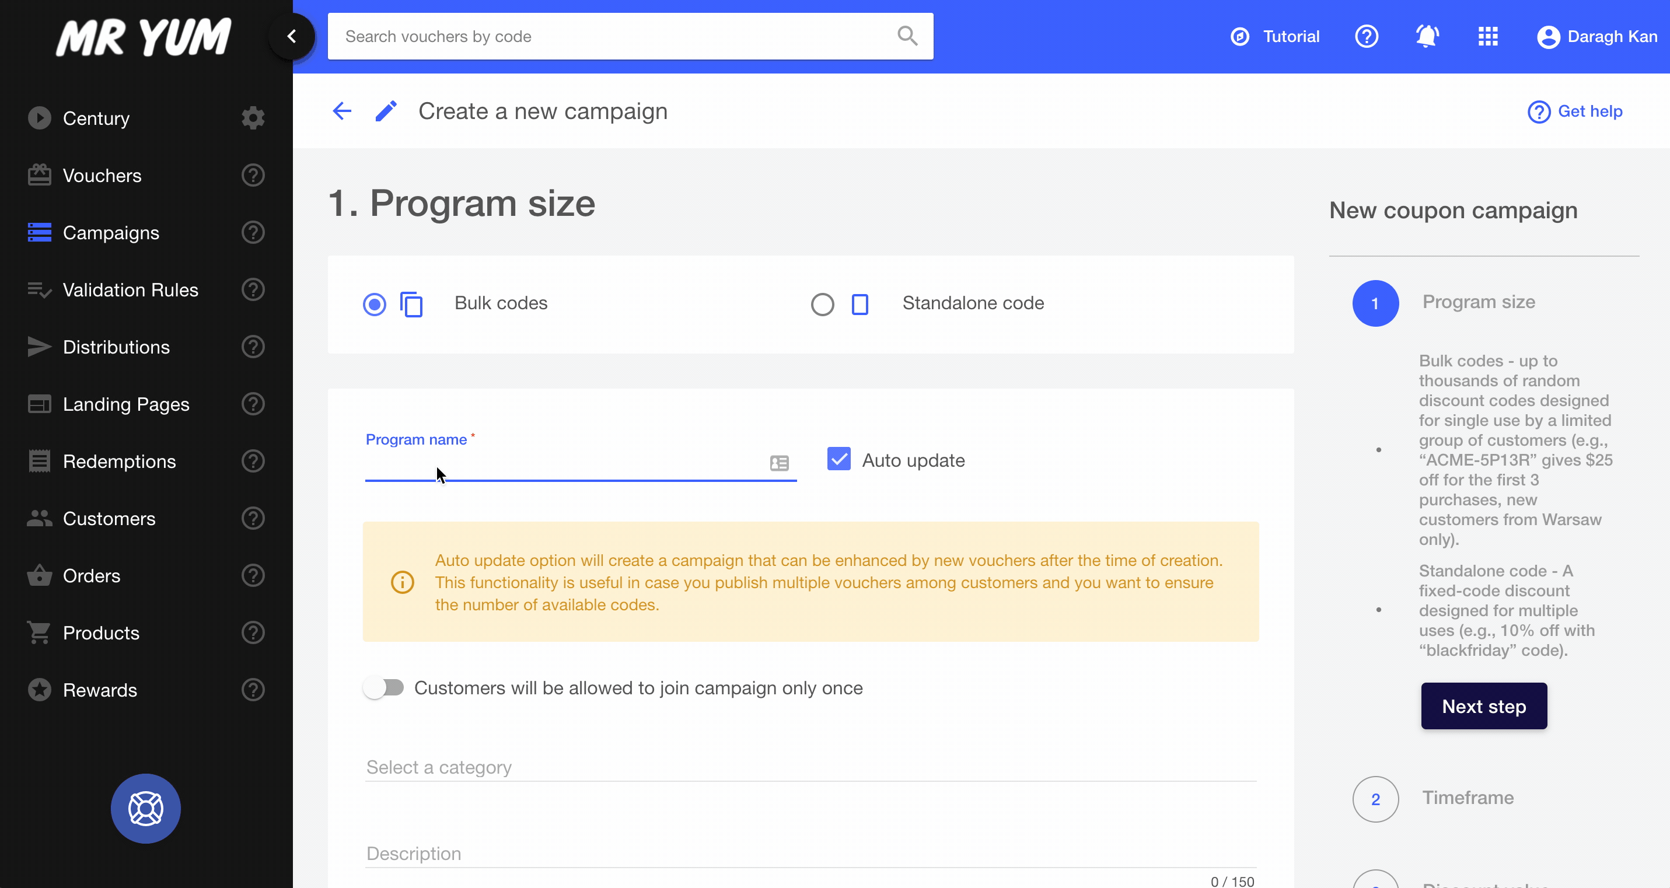Uncheck the Auto update checkbox

point(839,459)
